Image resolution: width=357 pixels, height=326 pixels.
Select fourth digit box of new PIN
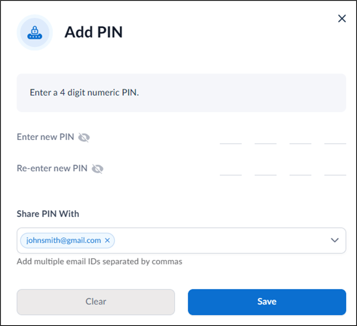(335, 138)
